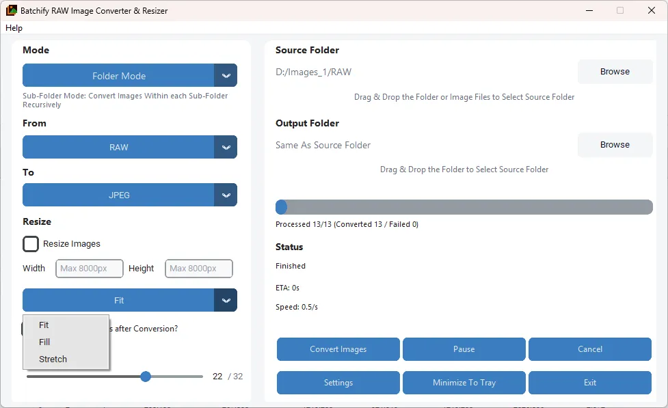Click the Batchify application icon in title bar
This screenshot has height=408, width=668.
[x=11, y=10]
